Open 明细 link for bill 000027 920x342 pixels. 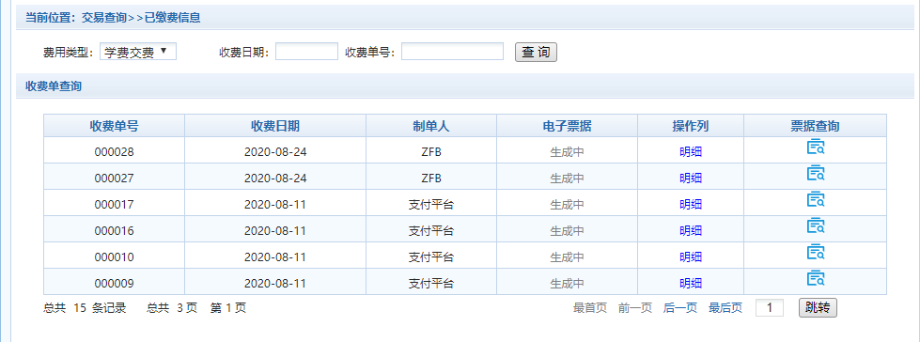pyautogui.click(x=691, y=179)
